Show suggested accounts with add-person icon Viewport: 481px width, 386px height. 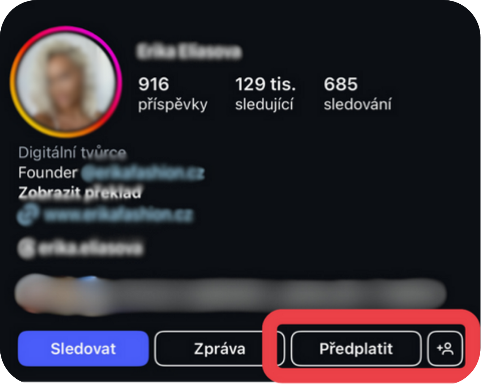(445, 349)
